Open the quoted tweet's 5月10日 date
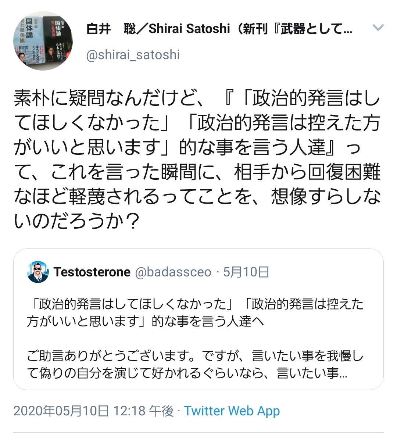Screen dimensions: 397x433 point(246,272)
